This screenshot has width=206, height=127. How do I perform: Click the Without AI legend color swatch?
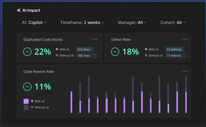26,107
